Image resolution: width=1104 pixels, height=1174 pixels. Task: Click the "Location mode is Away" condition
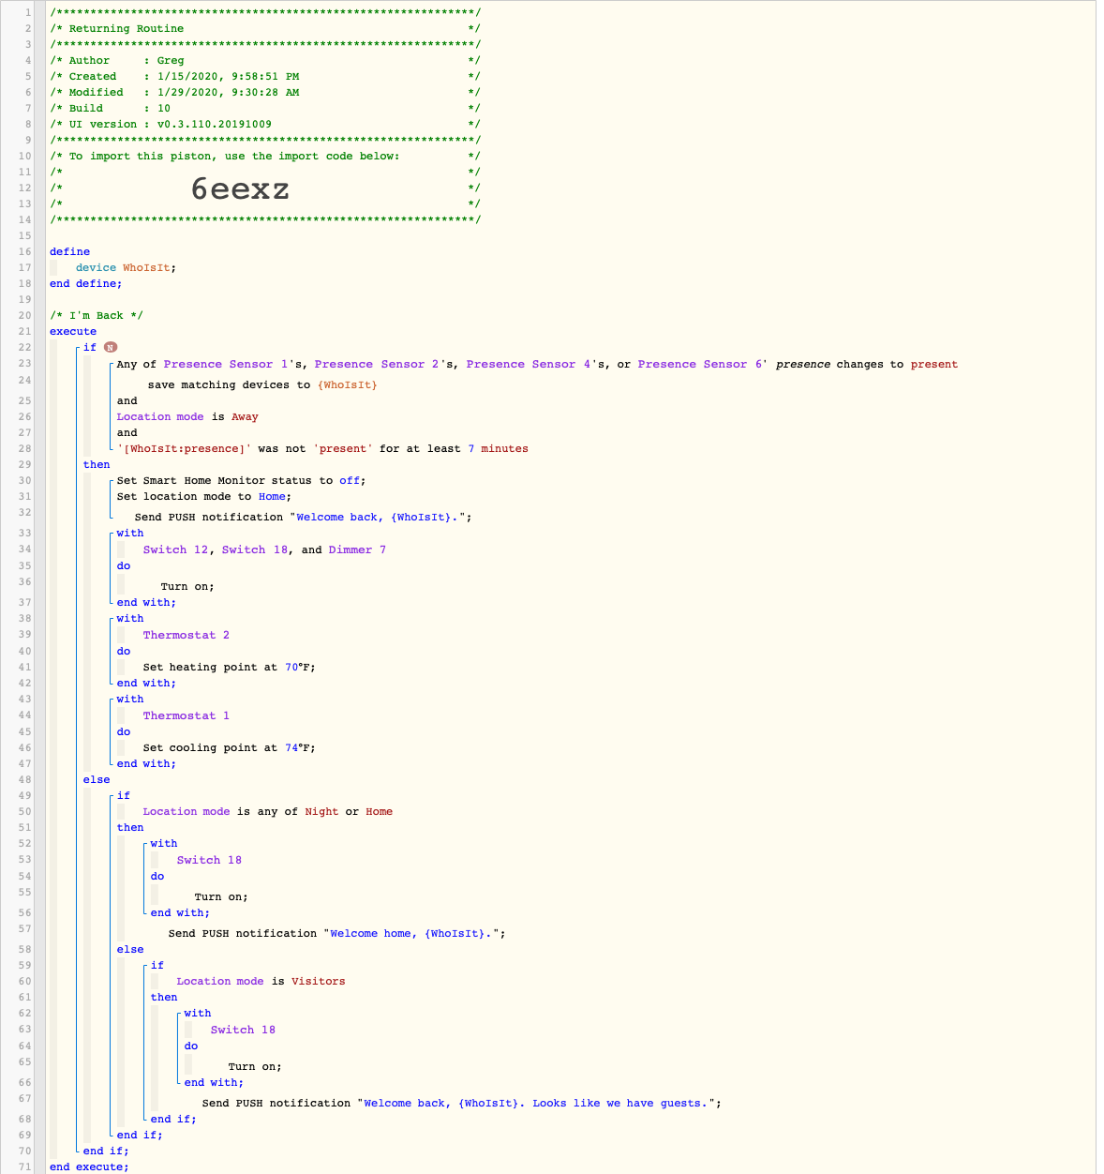187,416
